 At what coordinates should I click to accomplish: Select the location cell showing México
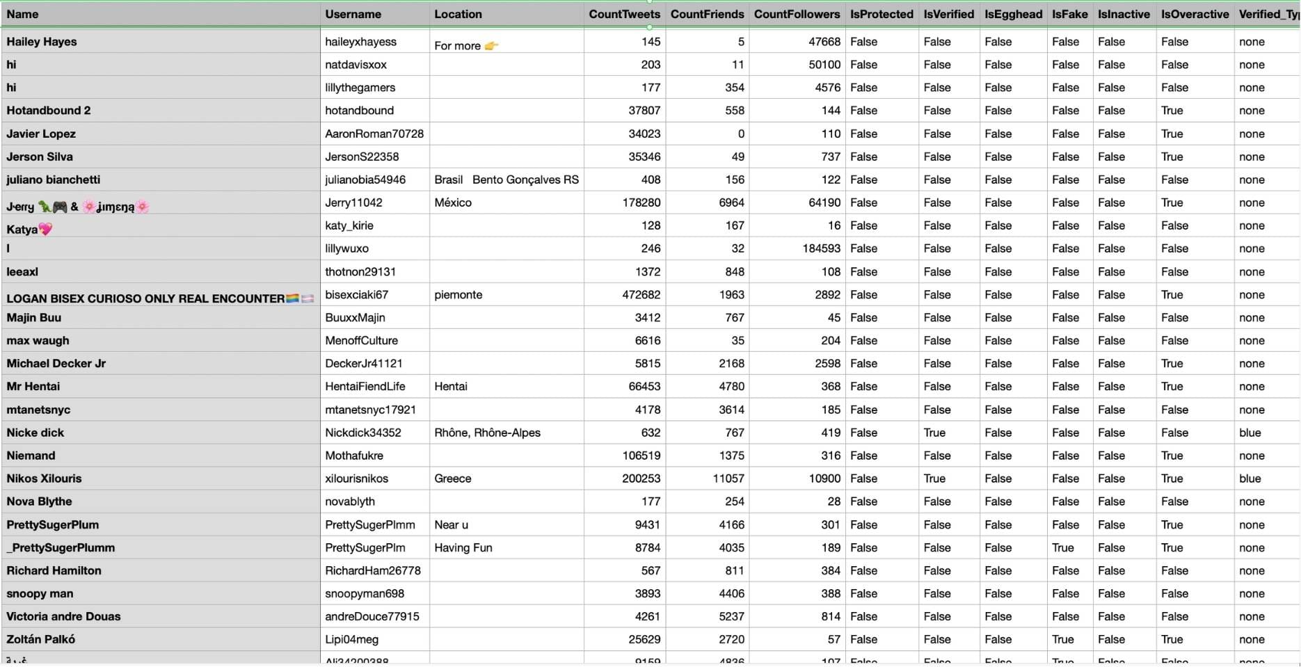click(x=452, y=202)
